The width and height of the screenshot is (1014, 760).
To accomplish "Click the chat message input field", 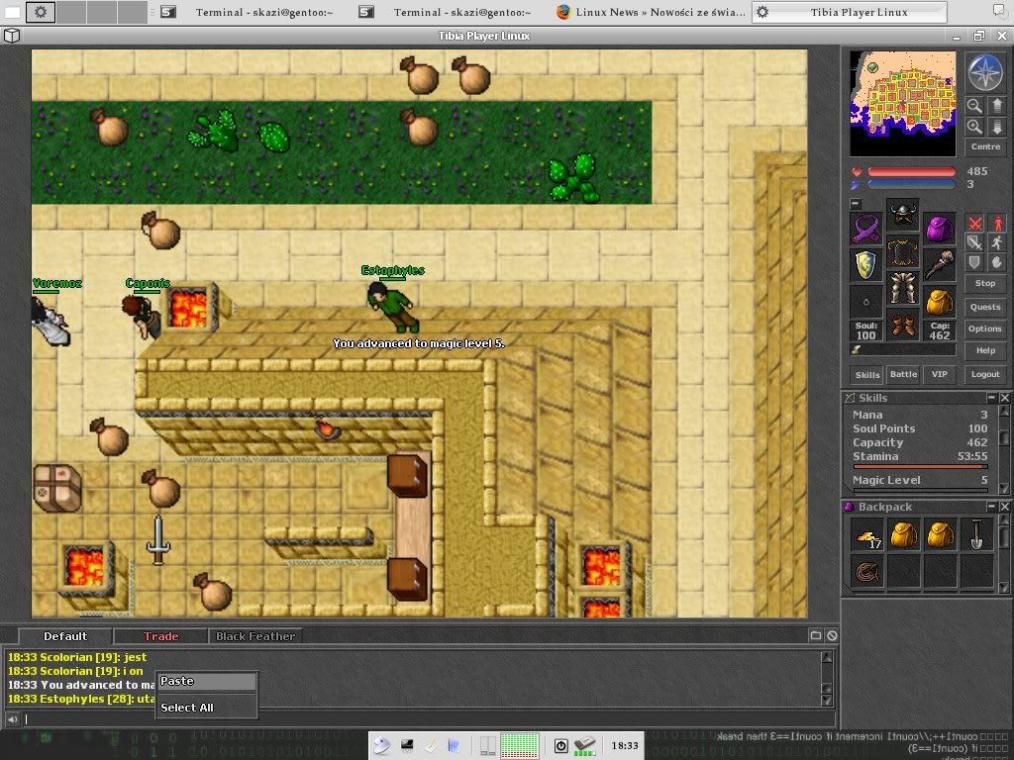I will click(x=430, y=718).
